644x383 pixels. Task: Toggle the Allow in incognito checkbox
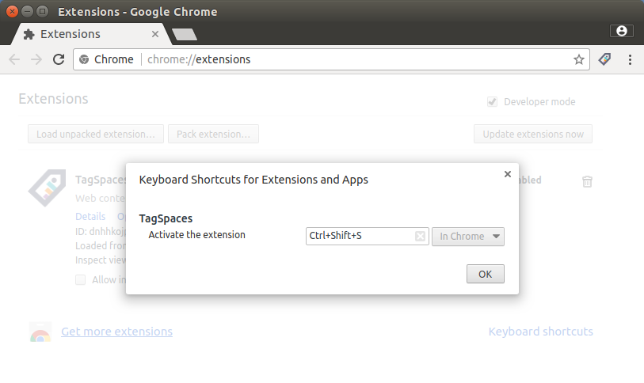[81, 280]
